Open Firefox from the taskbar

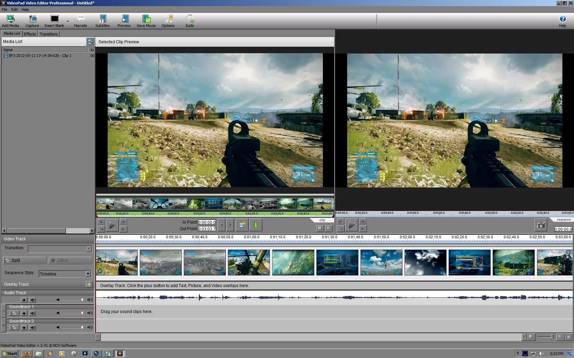27,354
